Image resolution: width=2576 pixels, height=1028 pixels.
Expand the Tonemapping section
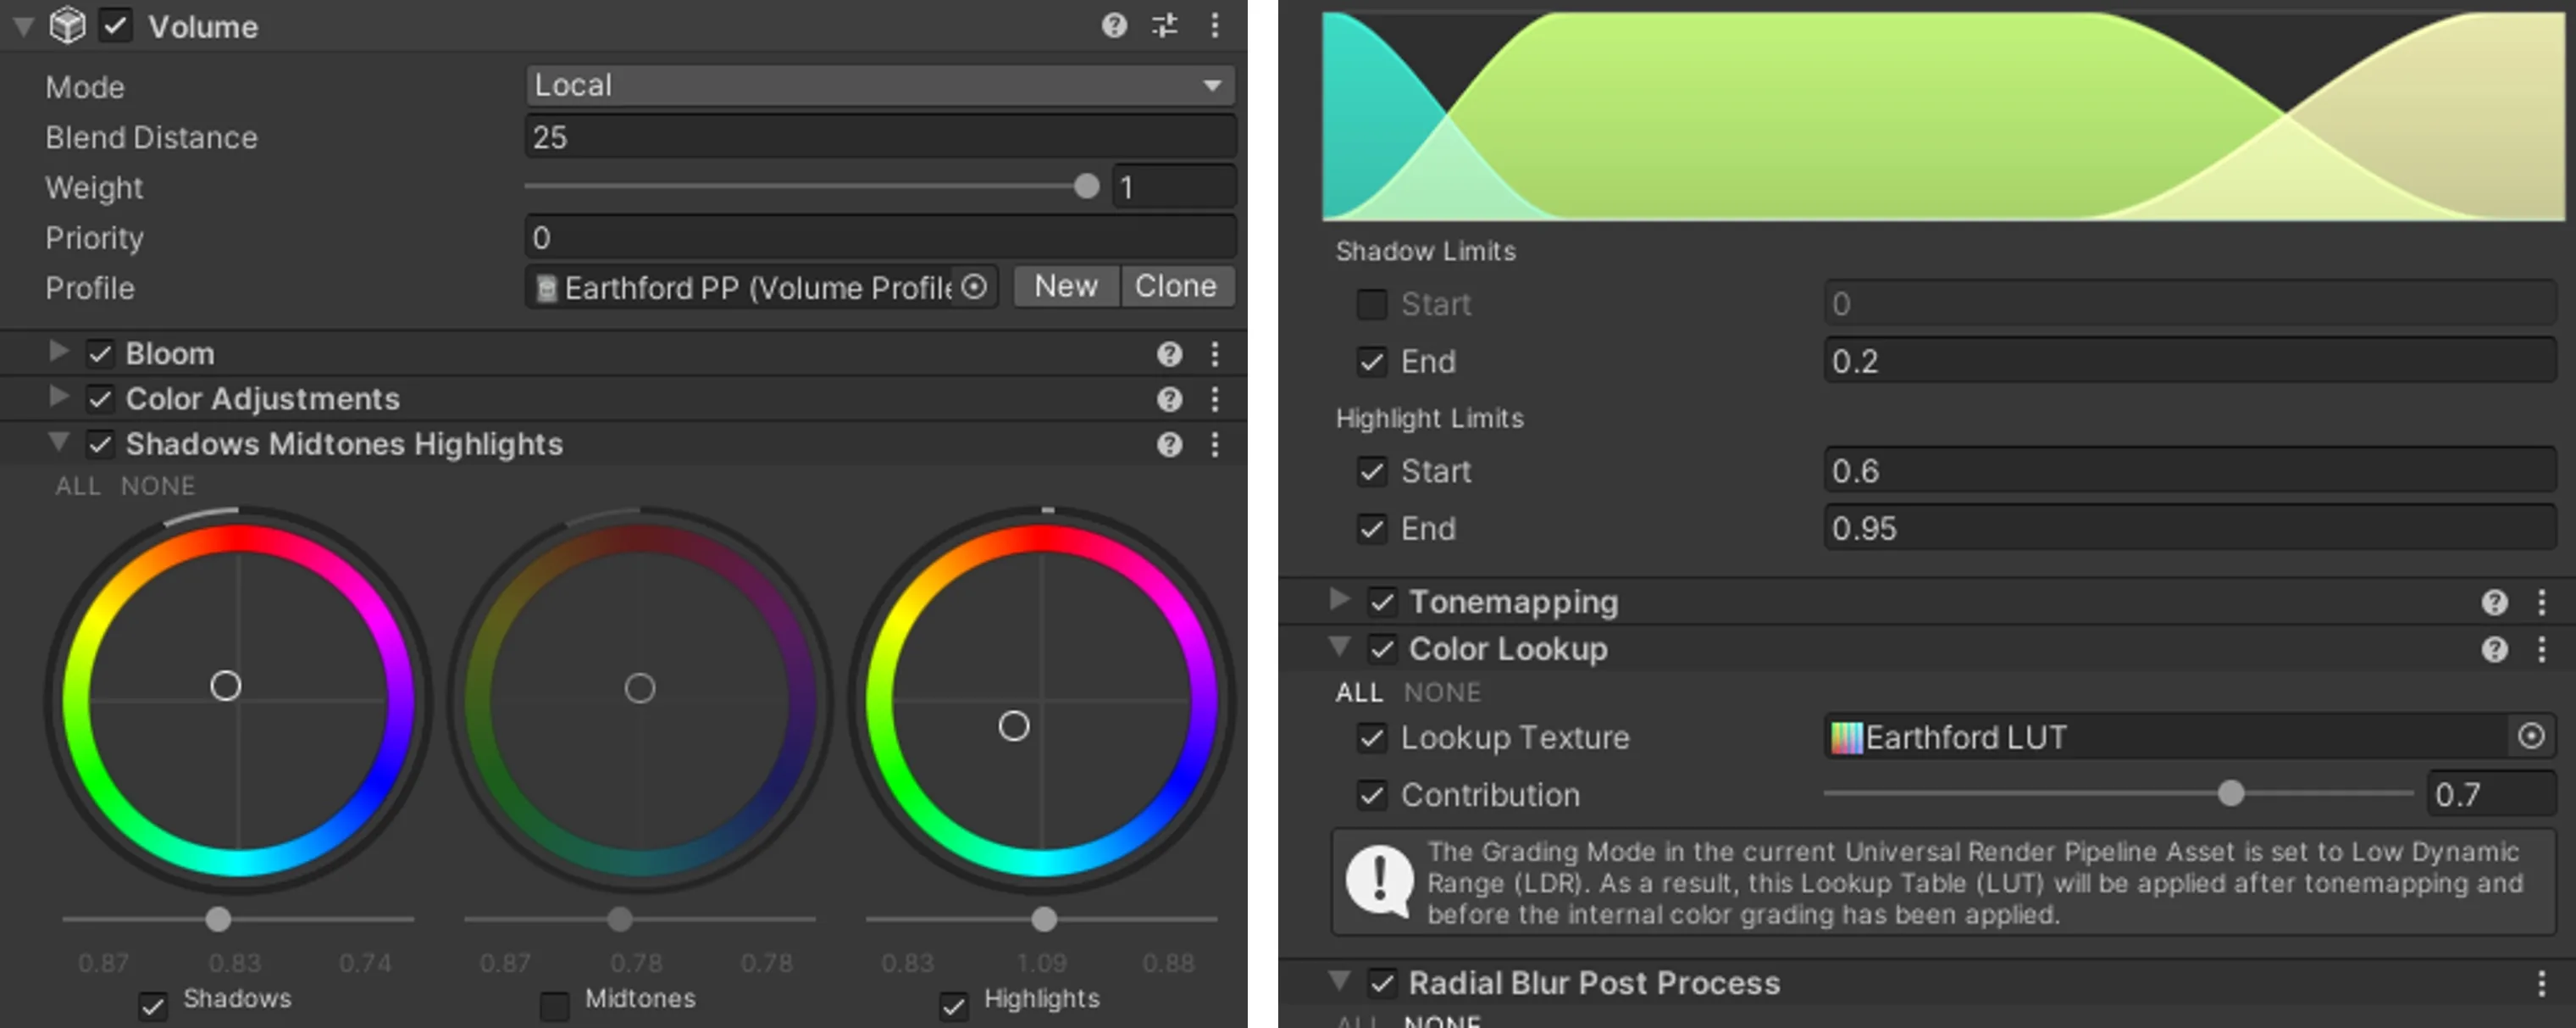coord(1340,600)
